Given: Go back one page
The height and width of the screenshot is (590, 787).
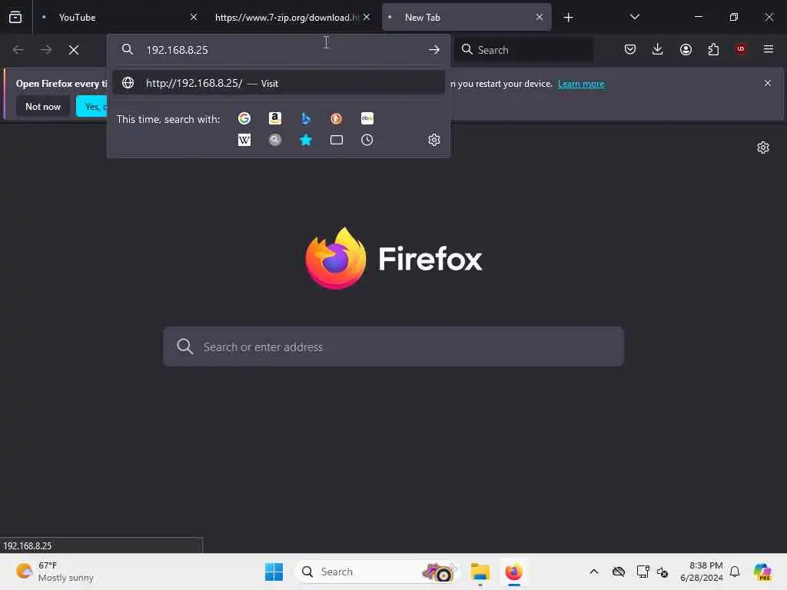Looking at the screenshot, I should (18, 50).
